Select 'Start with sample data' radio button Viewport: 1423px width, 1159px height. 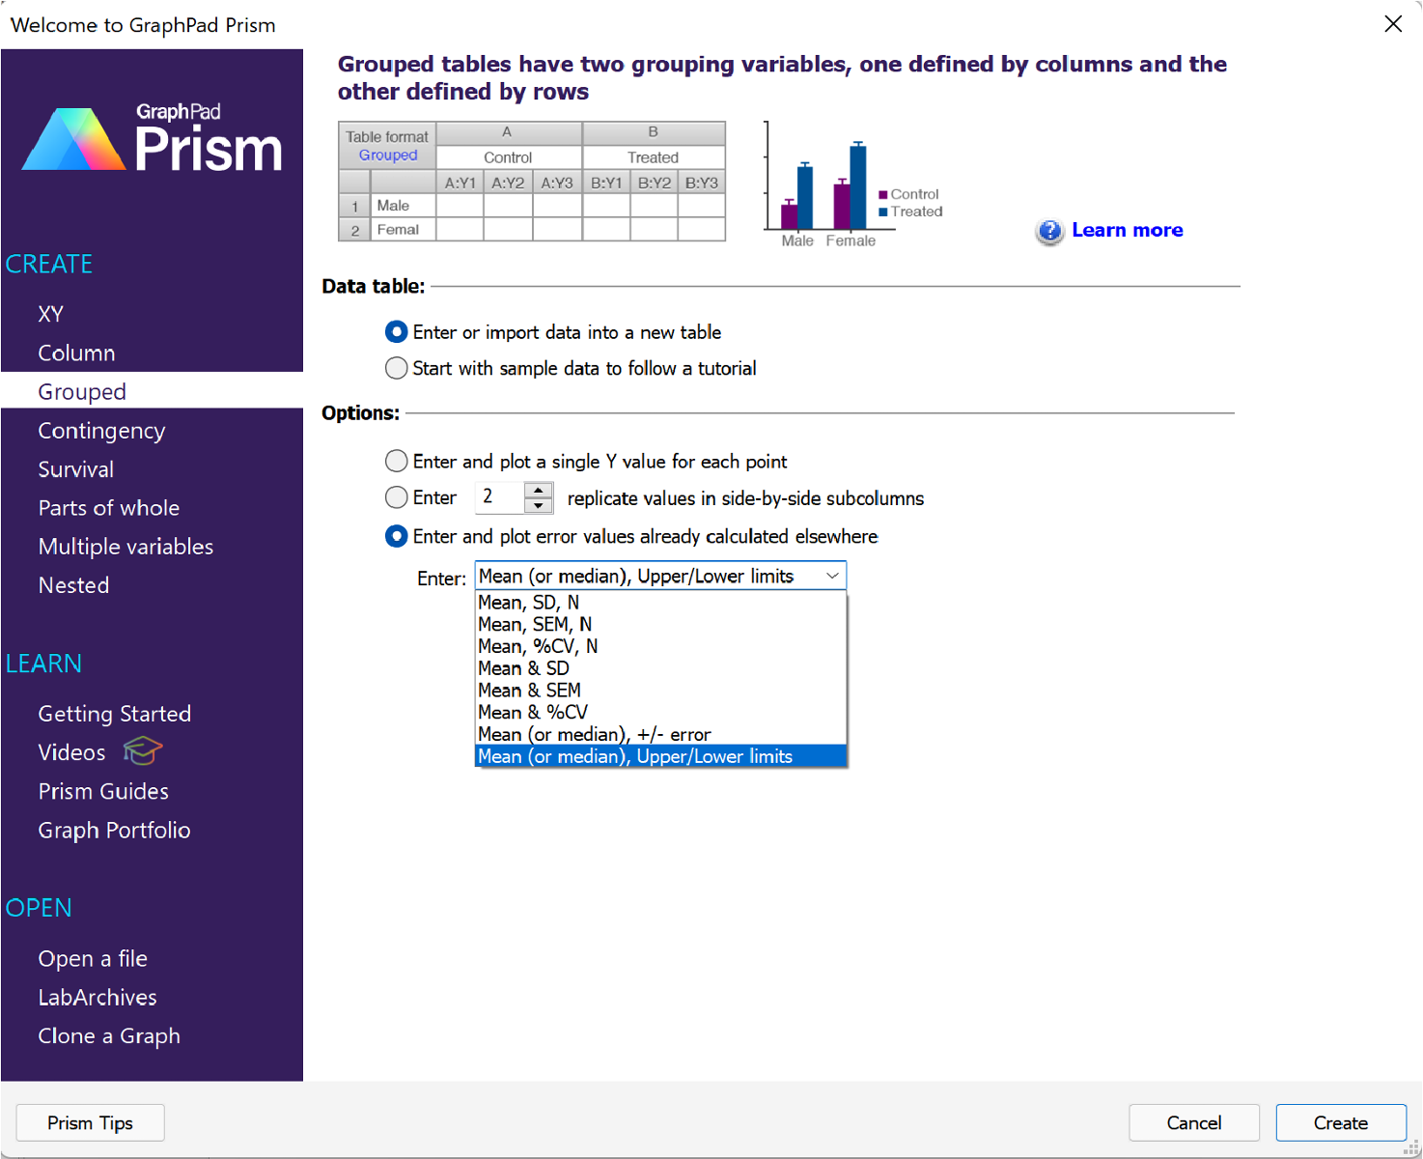396,369
